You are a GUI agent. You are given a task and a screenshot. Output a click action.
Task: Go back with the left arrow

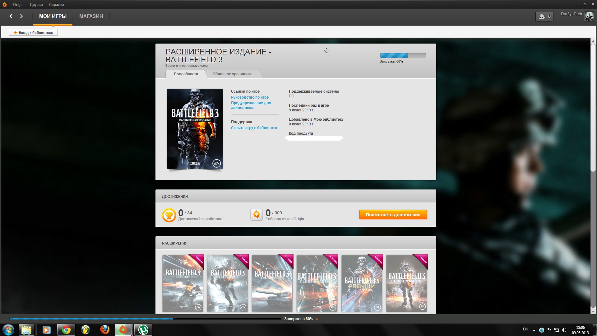[x=11, y=16]
